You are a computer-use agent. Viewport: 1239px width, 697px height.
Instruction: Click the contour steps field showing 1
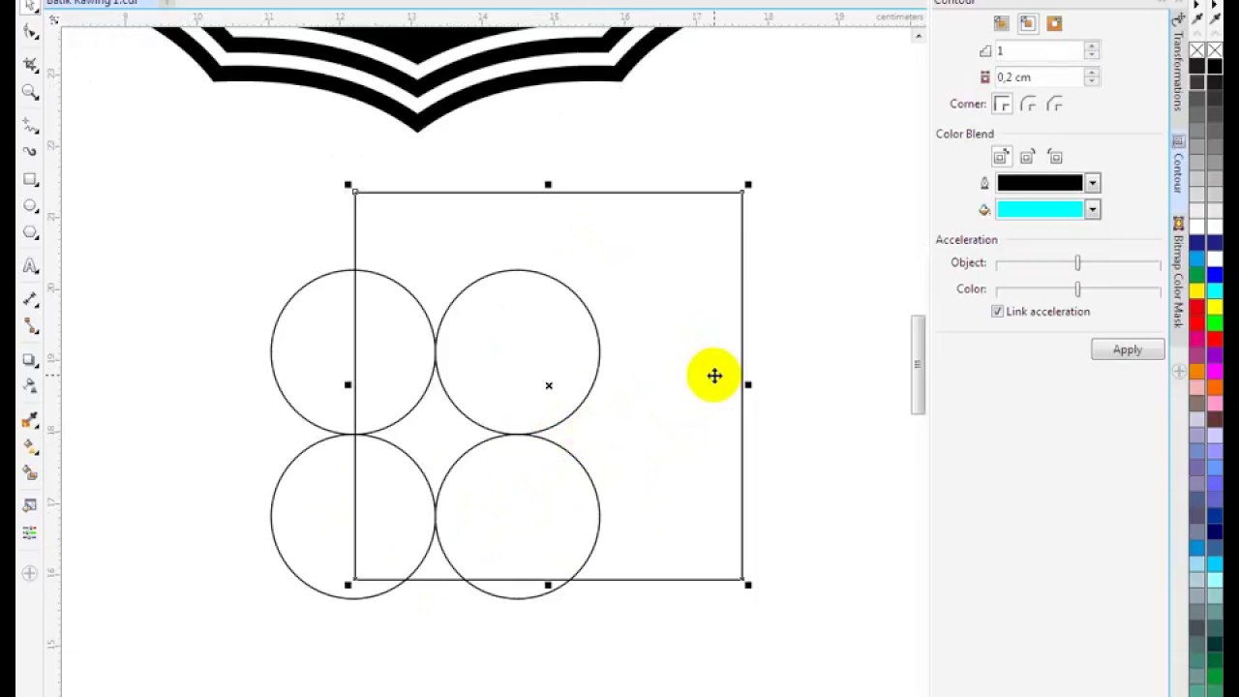coord(1039,50)
